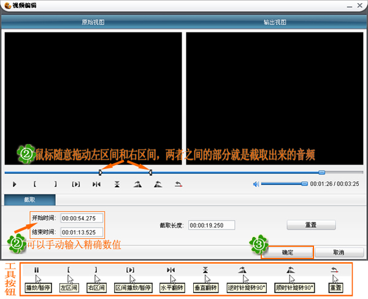Click the 左区间 tooltip label
Viewport: 368px width, 299px height.
[x=69, y=288]
